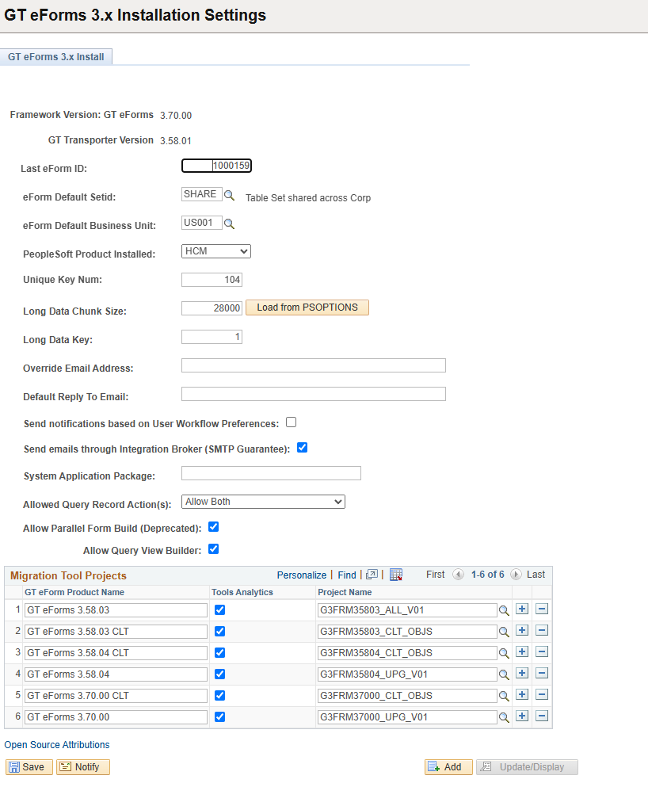The width and height of the screenshot is (648, 787).
Task: Click the product name field GT eForms 3.70.00 CLT
Action: click(116, 696)
